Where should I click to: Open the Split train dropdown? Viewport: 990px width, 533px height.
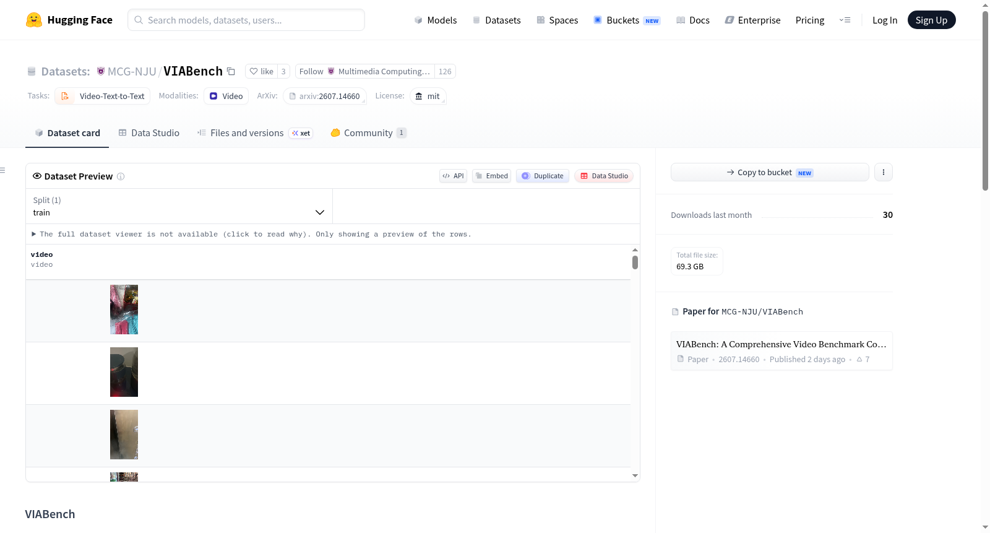point(179,206)
